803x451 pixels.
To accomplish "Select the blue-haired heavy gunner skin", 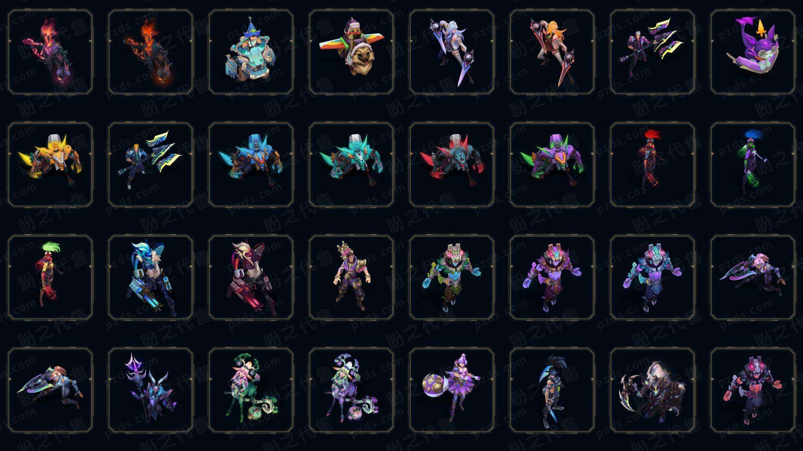I will 151,277.
